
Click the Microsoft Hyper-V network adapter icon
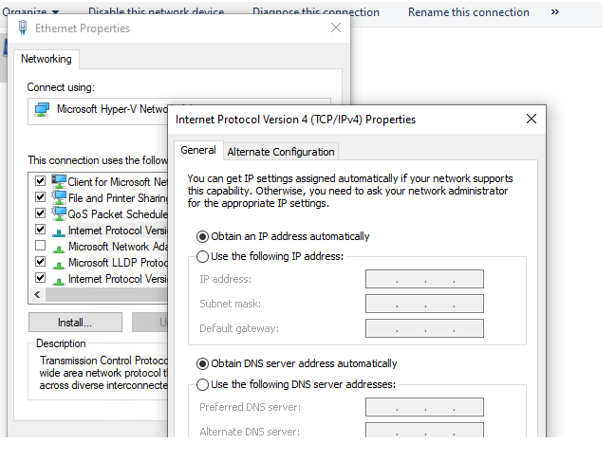[42, 109]
